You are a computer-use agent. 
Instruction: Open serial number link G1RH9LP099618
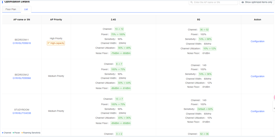tap(22, 43)
